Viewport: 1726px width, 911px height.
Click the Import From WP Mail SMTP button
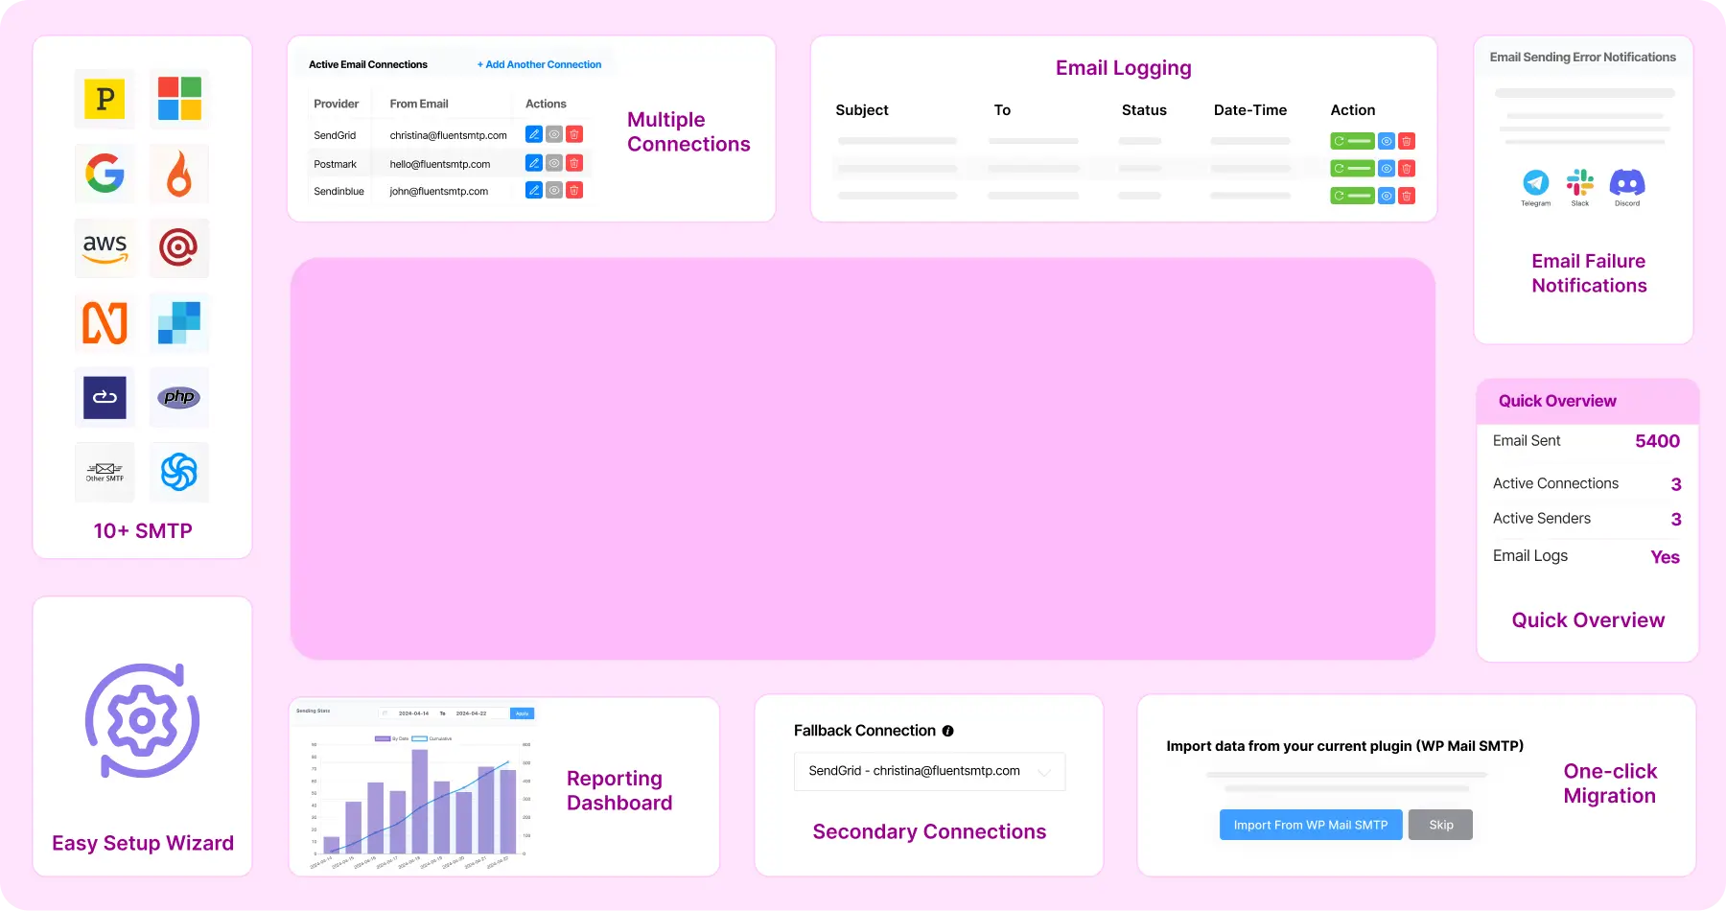click(x=1311, y=825)
